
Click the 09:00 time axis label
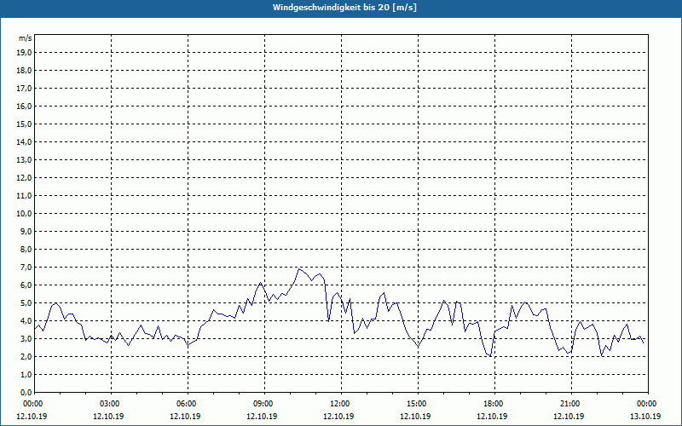coord(264,404)
